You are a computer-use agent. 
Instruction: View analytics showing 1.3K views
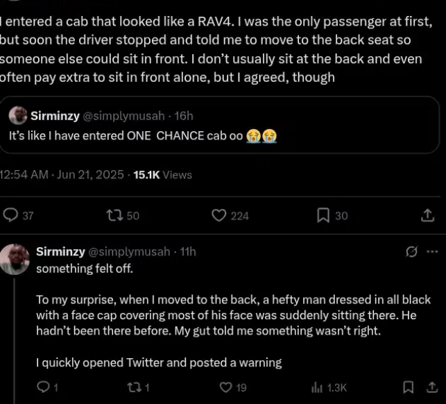point(318,387)
